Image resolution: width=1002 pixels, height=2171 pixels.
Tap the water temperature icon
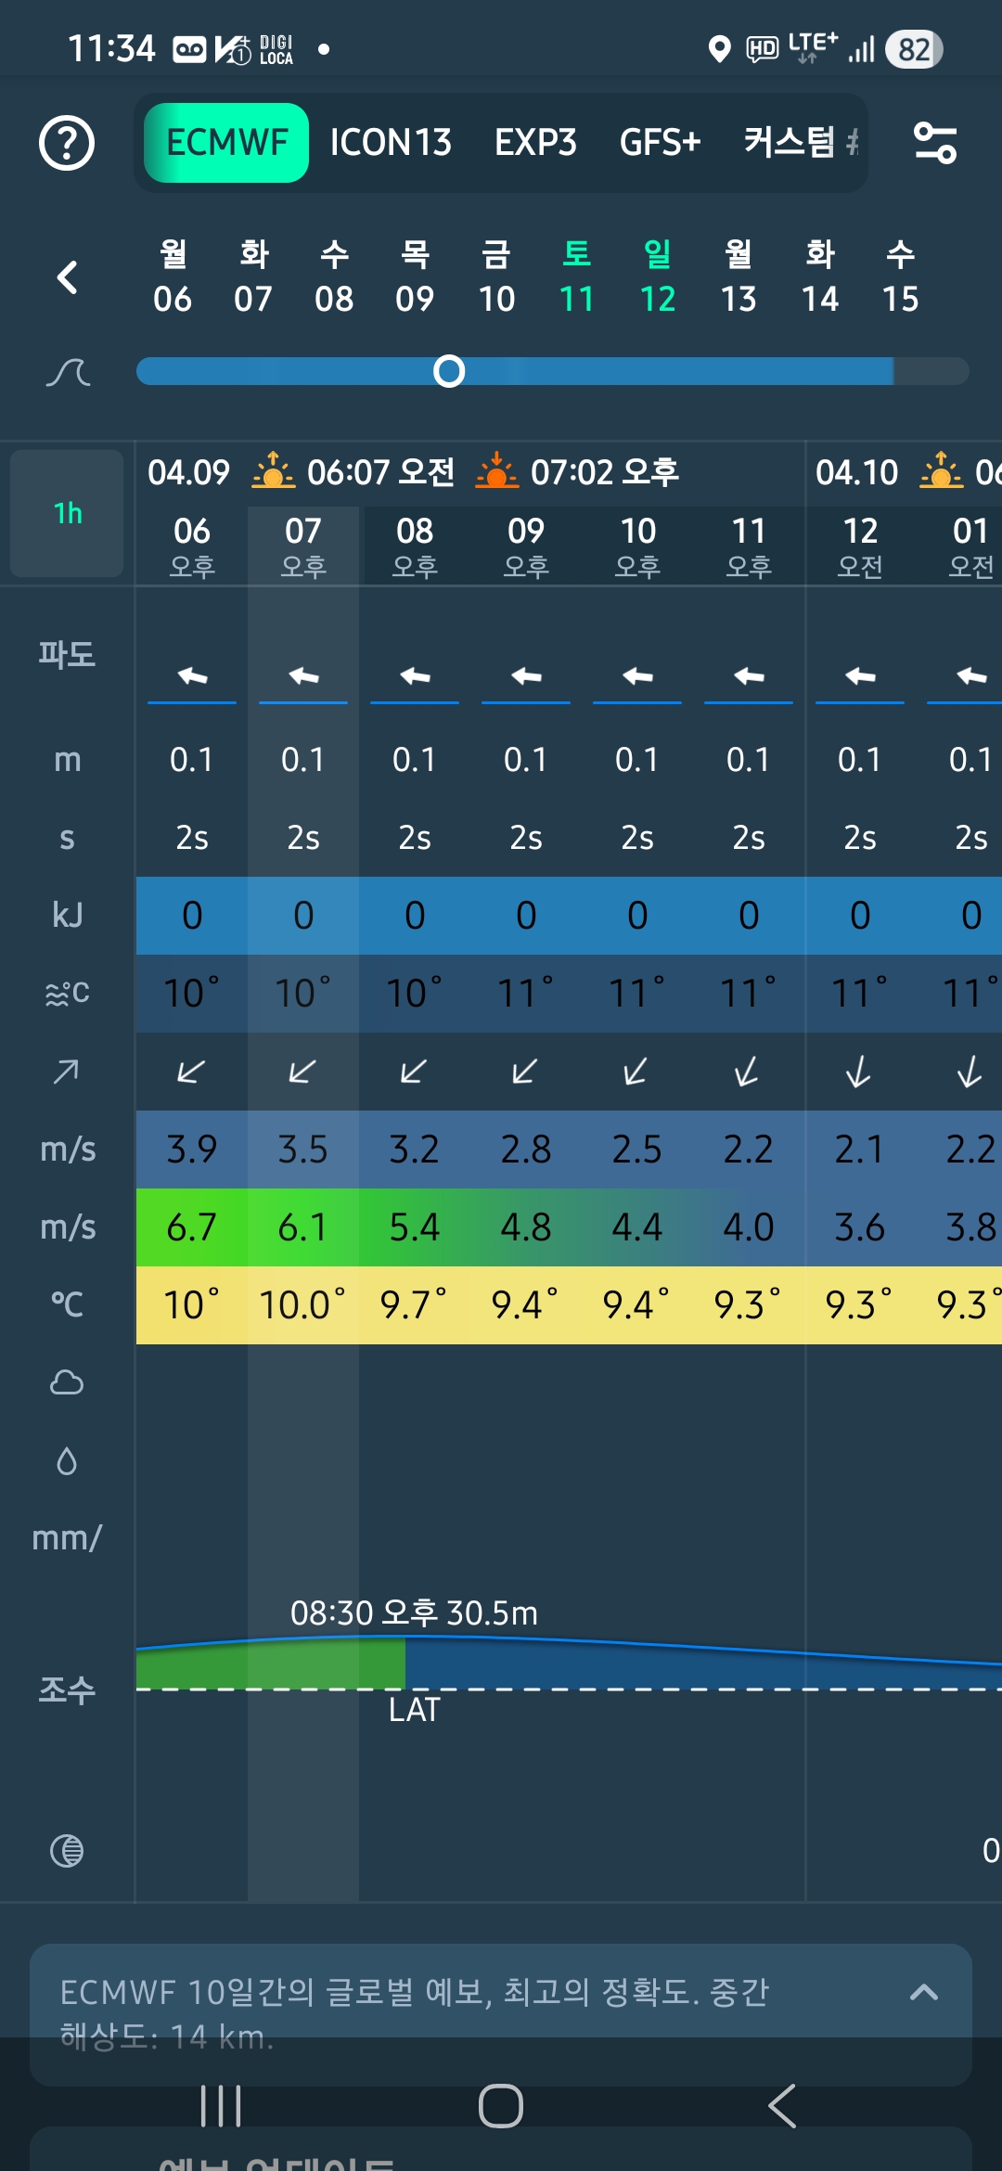pos(67,994)
